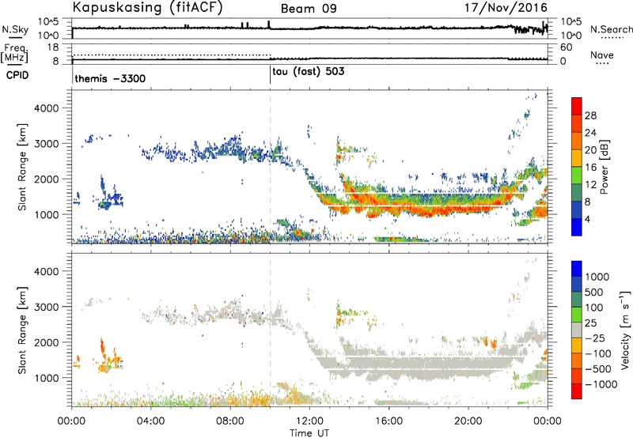633x438 pixels.
Task: Click the date '17/Nov/2016'
Action: [x=506, y=8]
